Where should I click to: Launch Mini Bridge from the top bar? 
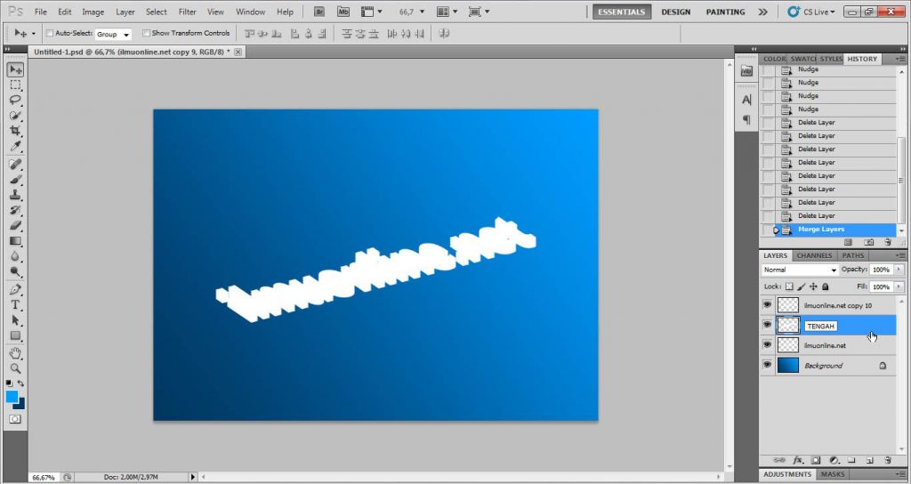tap(343, 12)
